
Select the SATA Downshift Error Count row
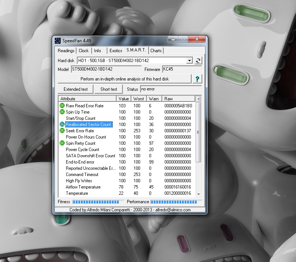tap(126, 155)
